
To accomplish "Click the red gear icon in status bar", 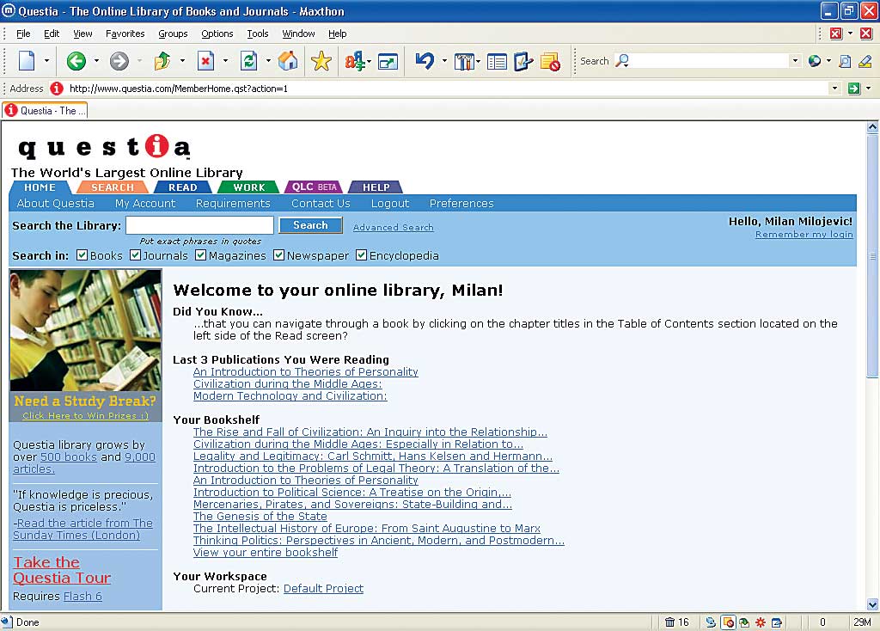I will 761,622.
